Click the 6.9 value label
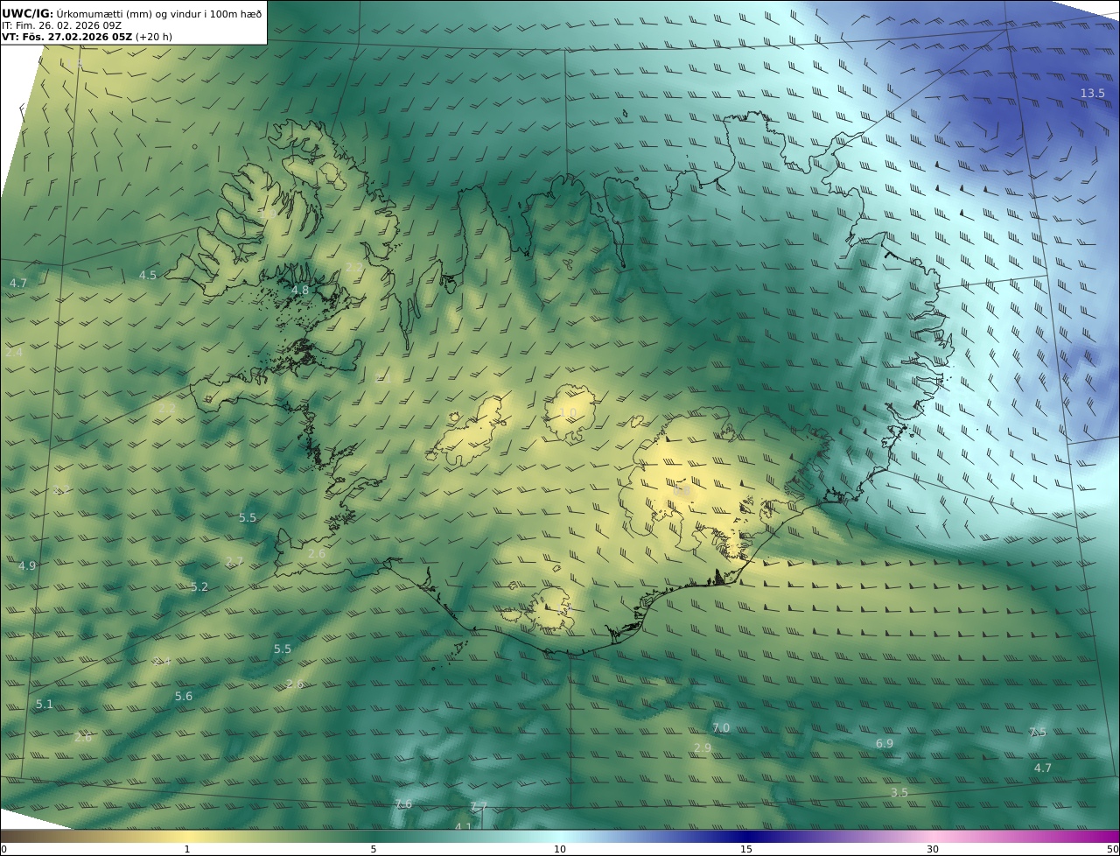1120x856 pixels. click(x=885, y=743)
